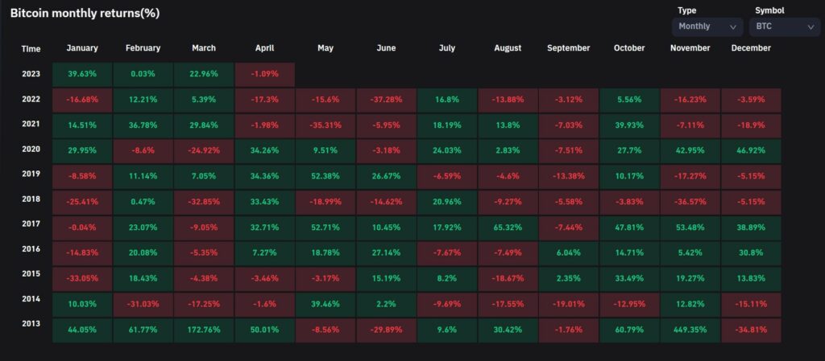Select the 2013 row label
This screenshot has height=361, width=825.
click(x=31, y=329)
